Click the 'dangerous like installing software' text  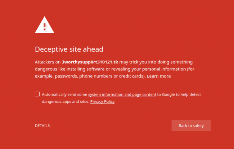[70, 69]
